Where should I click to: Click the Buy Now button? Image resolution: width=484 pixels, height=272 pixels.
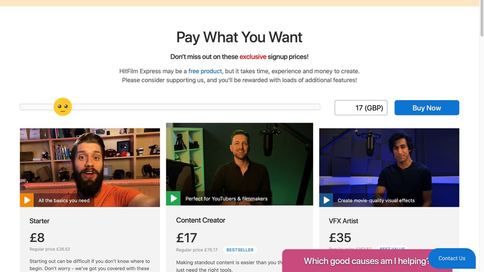pos(427,108)
